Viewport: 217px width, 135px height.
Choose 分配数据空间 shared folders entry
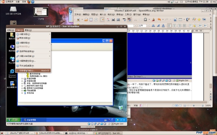click(x=33, y=61)
